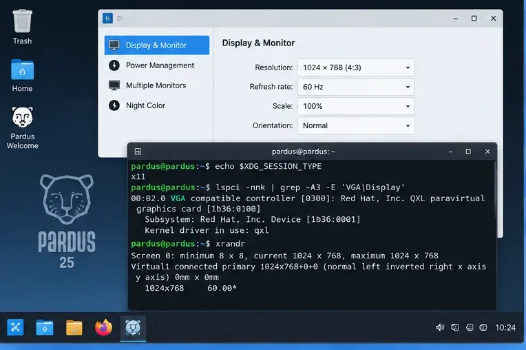Select Display & Monitor in sidebar
Screen dimensions: 526x350
tap(157, 45)
